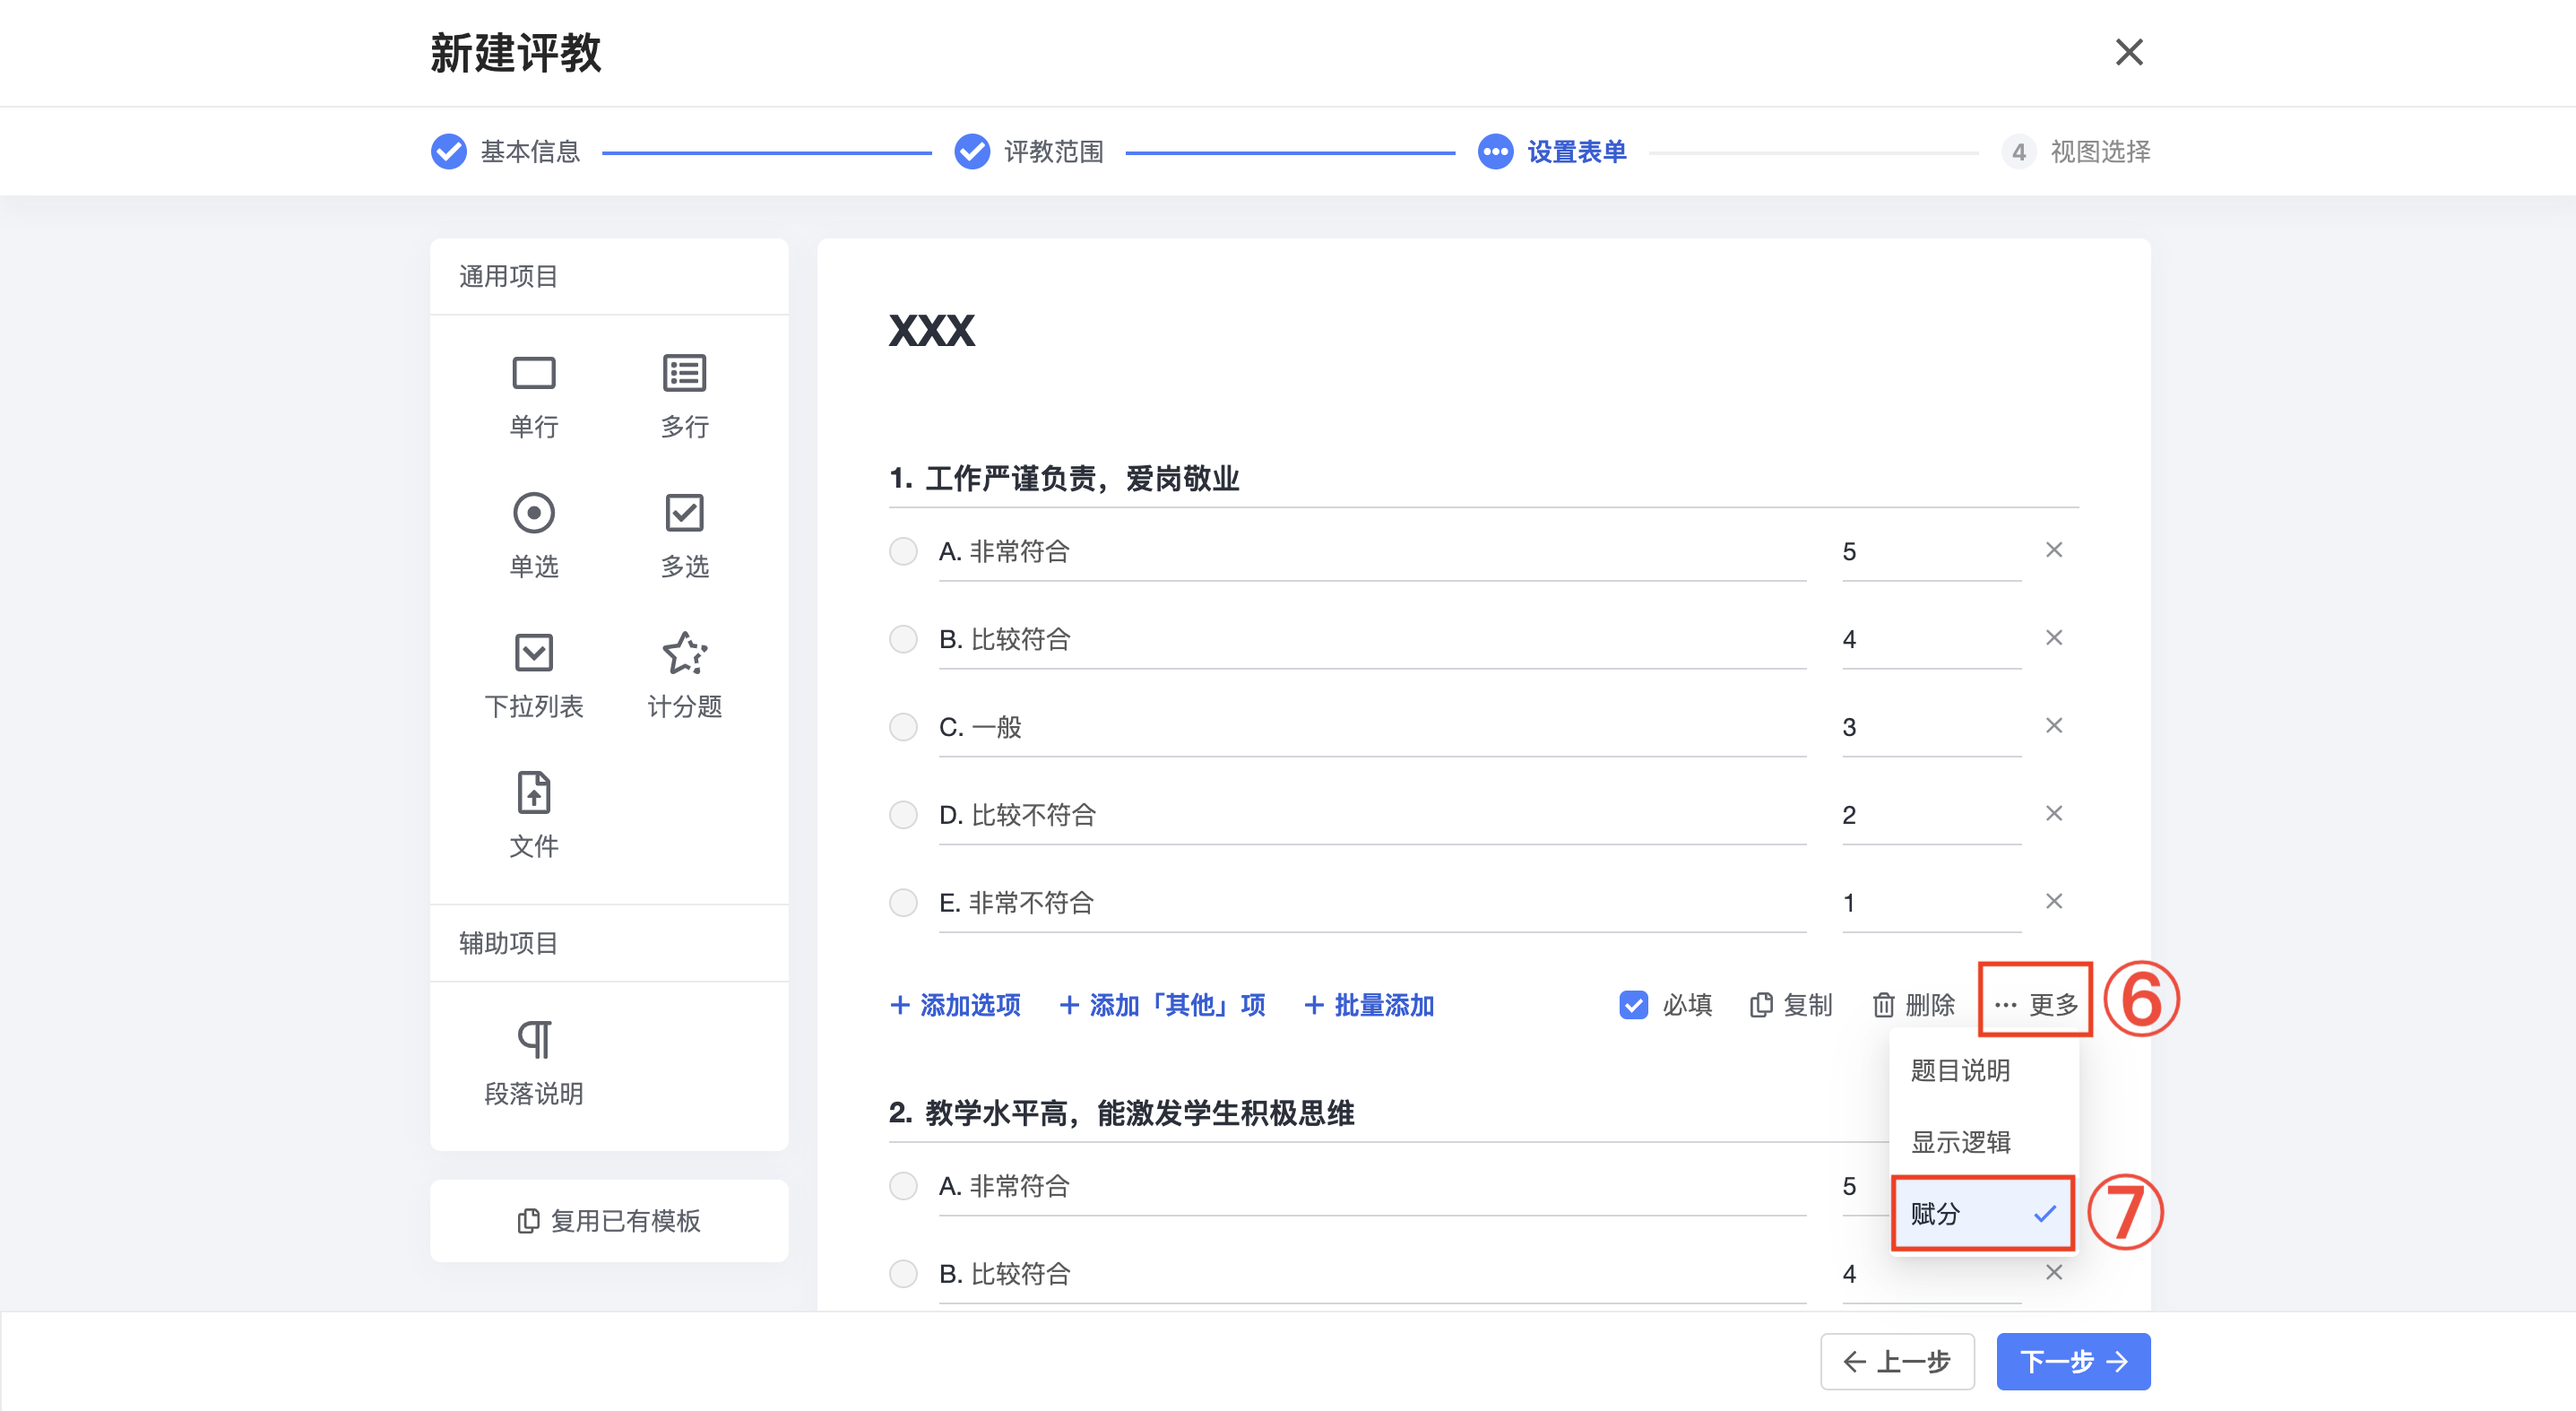Edit score 3 for option C 一般
This screenshot has height=1411, width=2576.
(1931, 728)
